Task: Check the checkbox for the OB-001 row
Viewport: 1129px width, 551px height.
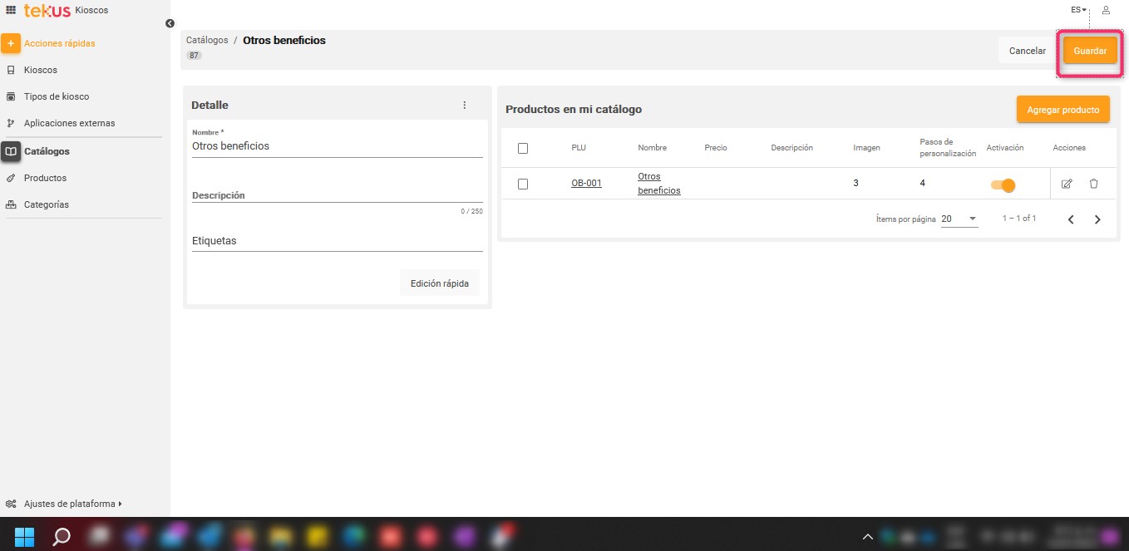Action: (523, 184)
